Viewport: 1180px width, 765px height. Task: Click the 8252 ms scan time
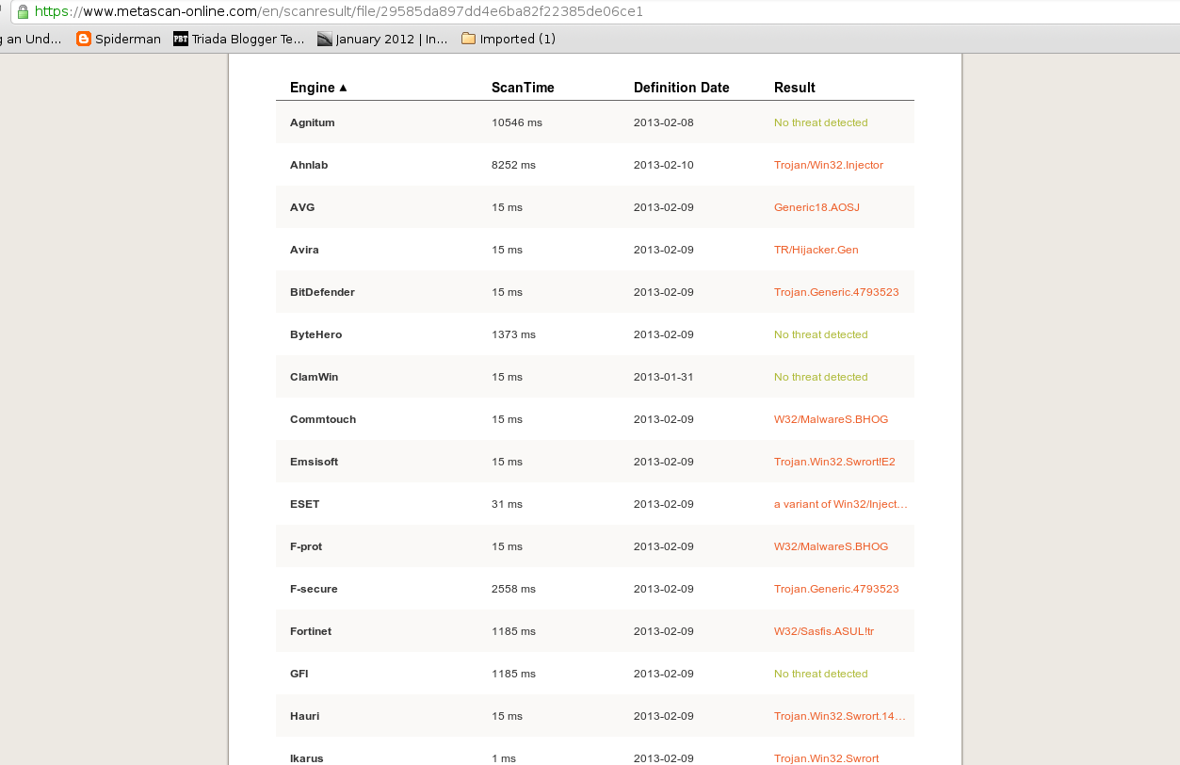(513, 165)
